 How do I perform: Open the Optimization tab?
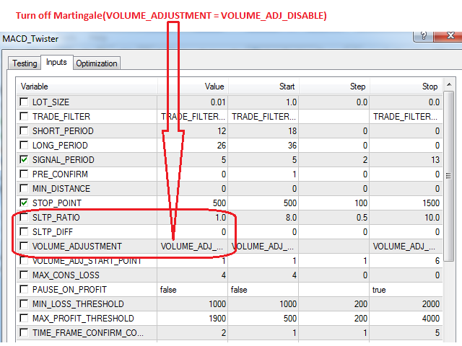(97, 63)
